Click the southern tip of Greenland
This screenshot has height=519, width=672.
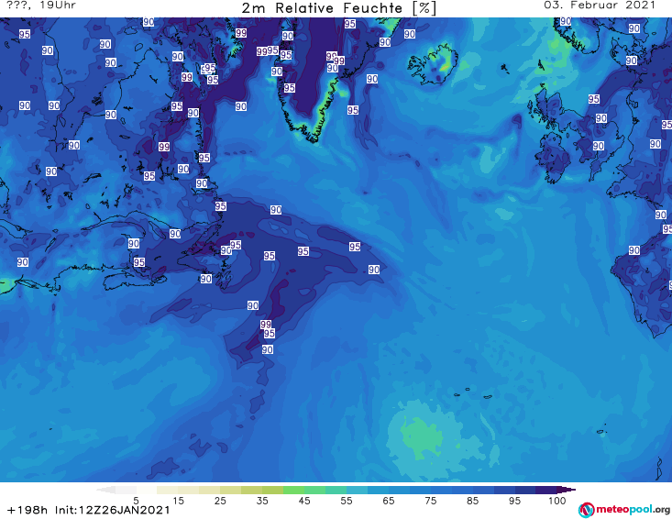pos(316,138)
